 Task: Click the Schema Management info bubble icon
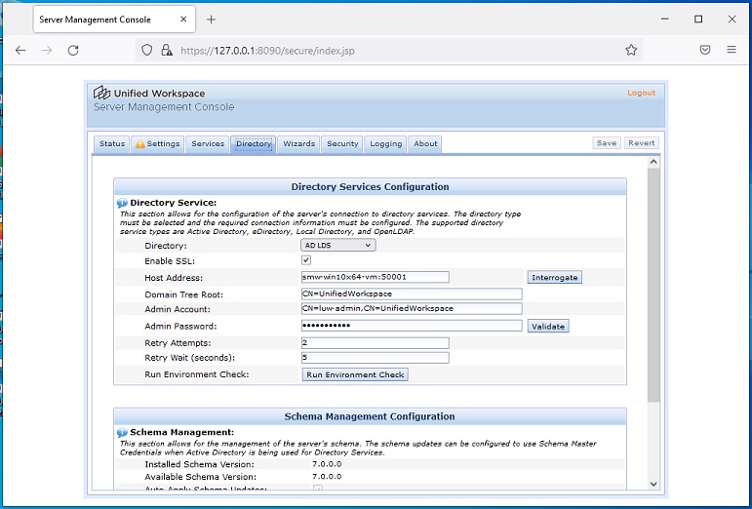(122, 433)
